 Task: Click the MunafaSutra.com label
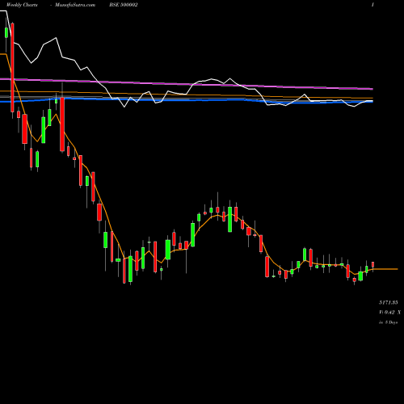tap(75, 5)
